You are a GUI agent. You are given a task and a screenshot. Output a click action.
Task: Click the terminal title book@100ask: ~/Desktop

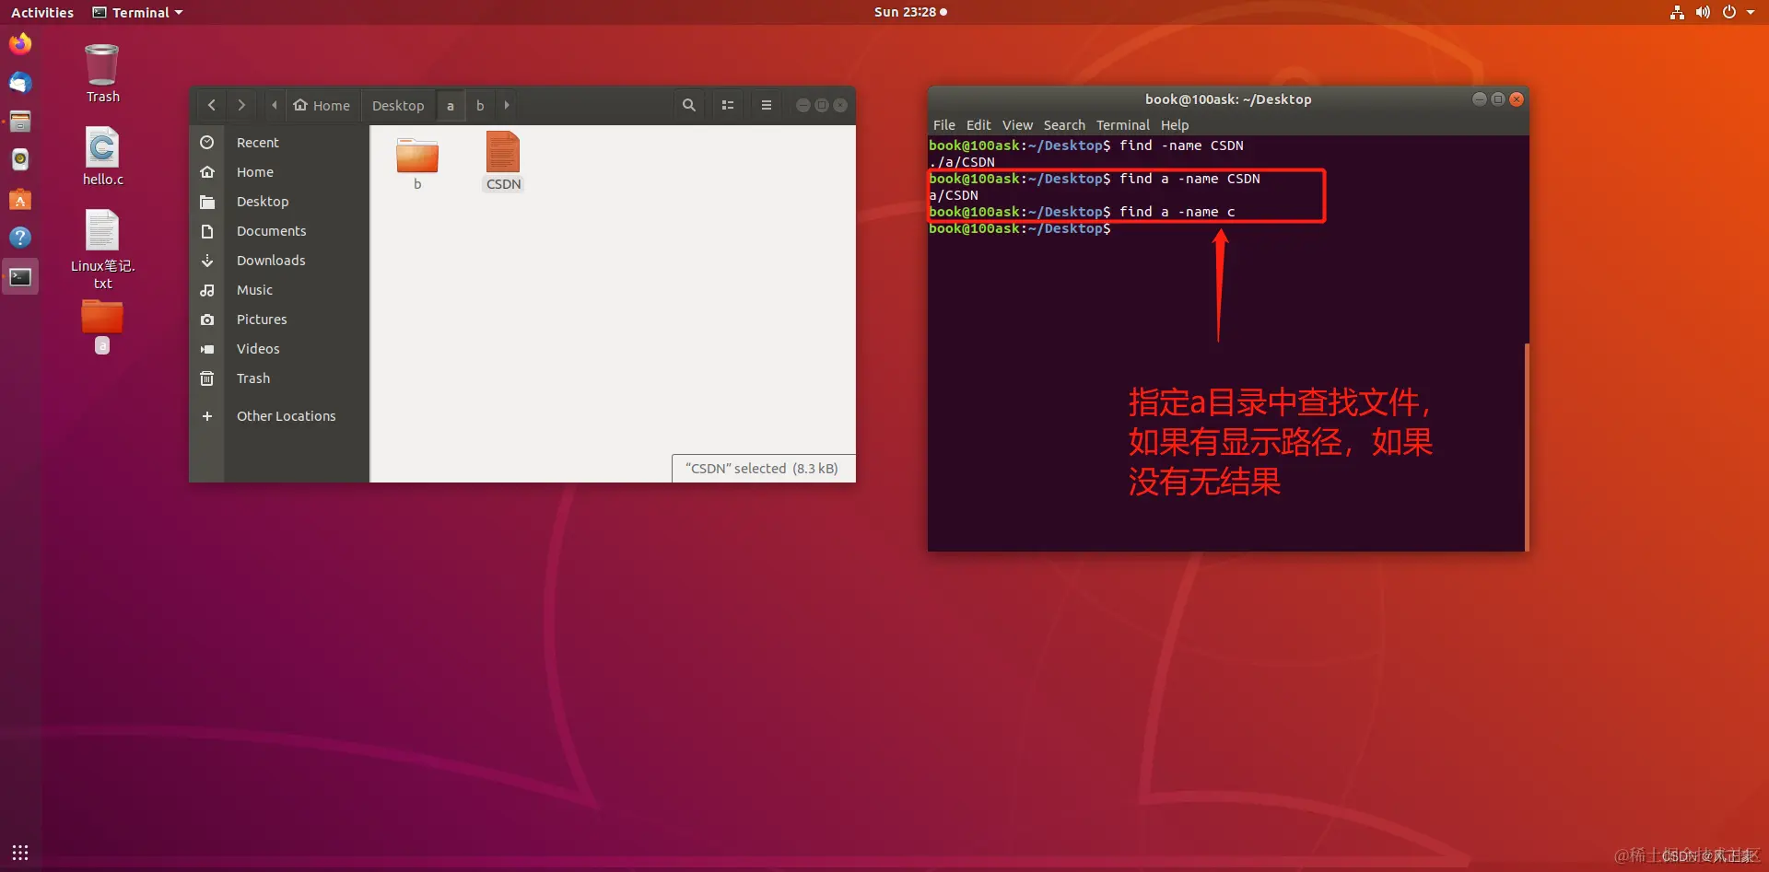1228,99
